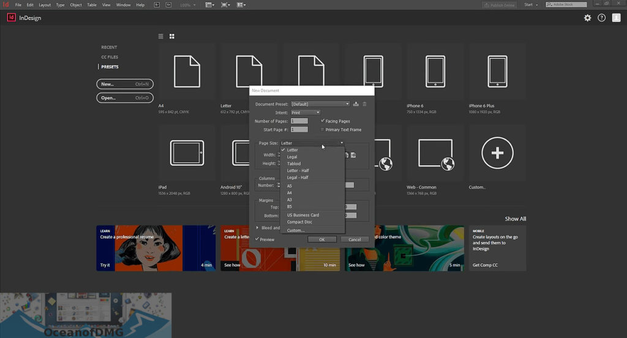
Task: Open the Arrange Documents toolbar dropdown
Action: 241,5
